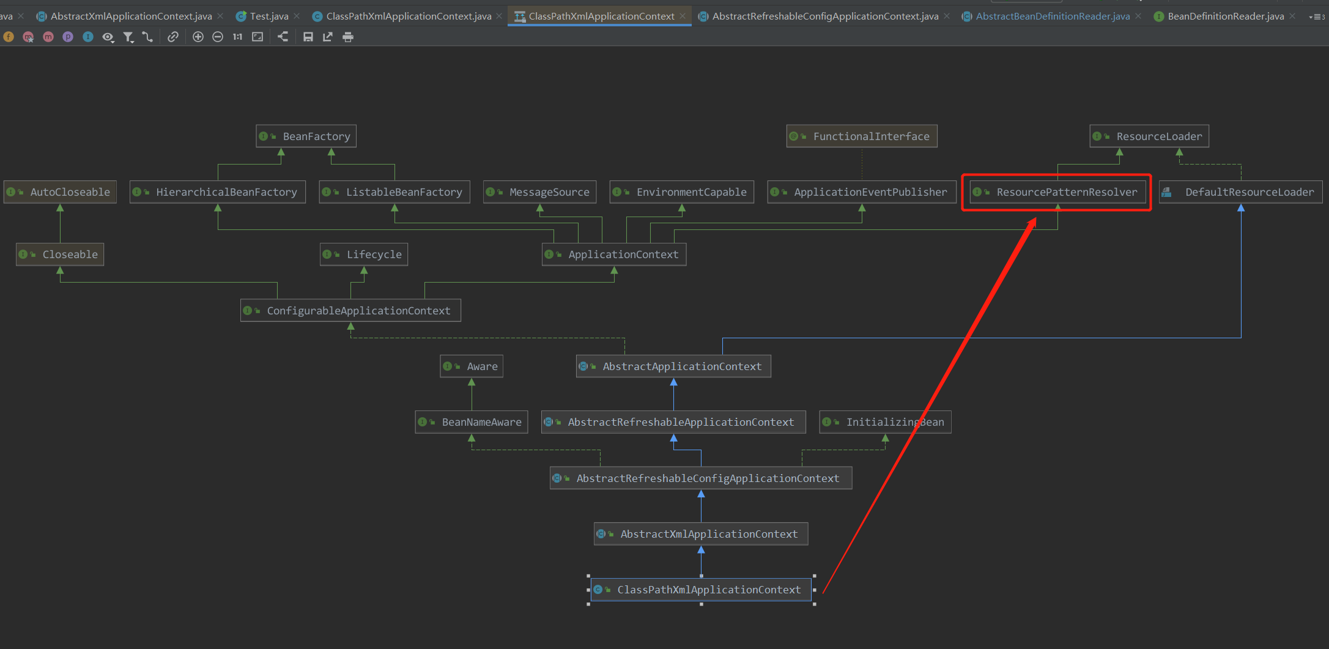The image size is (1329, 649).
Task: Zoom out of the diagram
Action: pyautogui.click(x=218, y=37)
